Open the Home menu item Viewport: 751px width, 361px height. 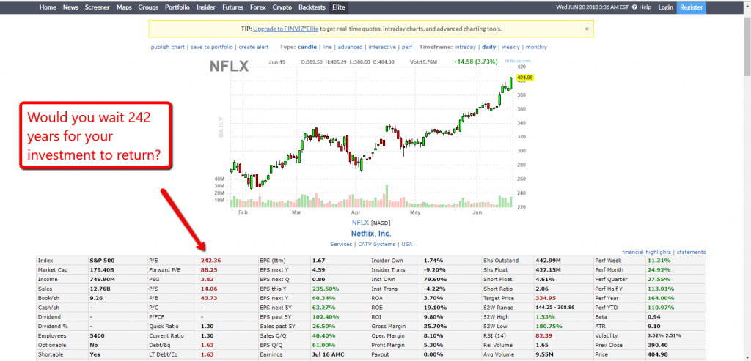tap(48, 7)
